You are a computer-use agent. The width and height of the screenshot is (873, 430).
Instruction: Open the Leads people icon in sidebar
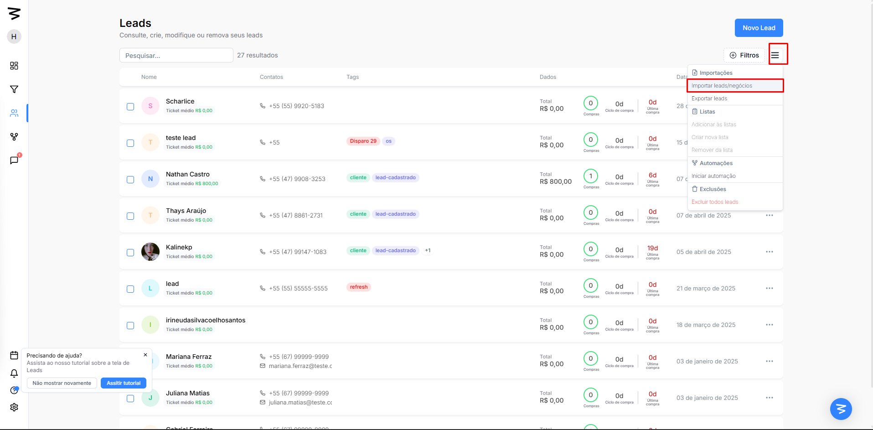click(14, 113)
